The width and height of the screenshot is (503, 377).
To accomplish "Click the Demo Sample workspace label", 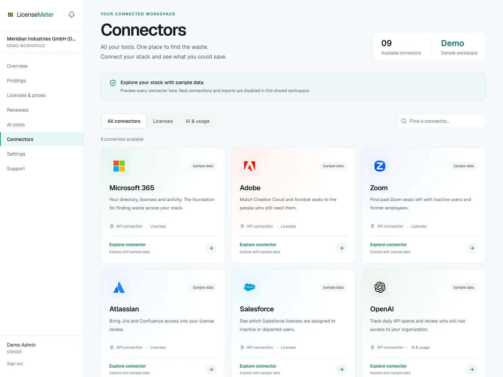I will (x=459, y=47).
